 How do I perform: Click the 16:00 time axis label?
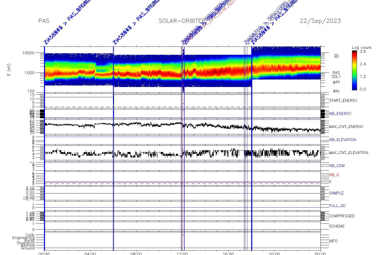pos(228,253)
